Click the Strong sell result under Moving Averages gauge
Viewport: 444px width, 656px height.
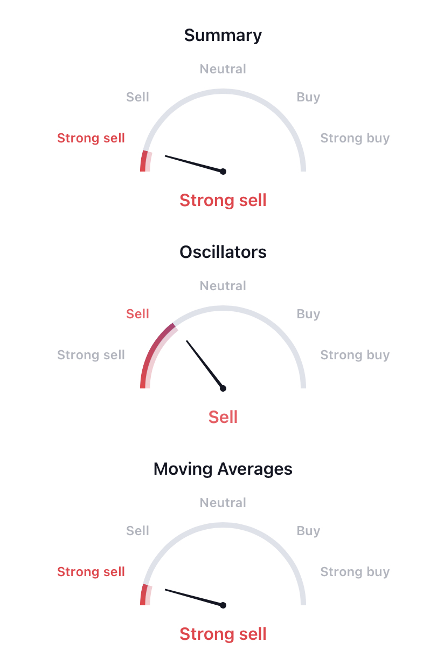click(x=223, y=634)
